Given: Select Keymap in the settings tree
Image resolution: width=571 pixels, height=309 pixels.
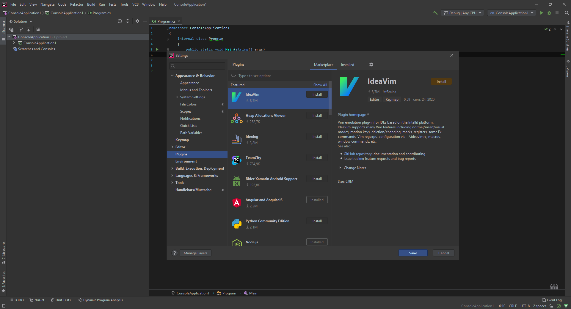Looking at the screenshot, I should click(182, 140).
